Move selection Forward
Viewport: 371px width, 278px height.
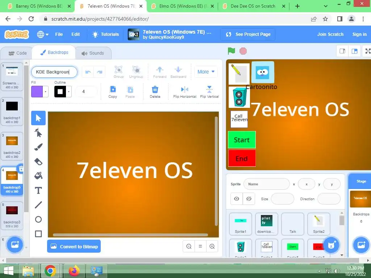point(160,72)
